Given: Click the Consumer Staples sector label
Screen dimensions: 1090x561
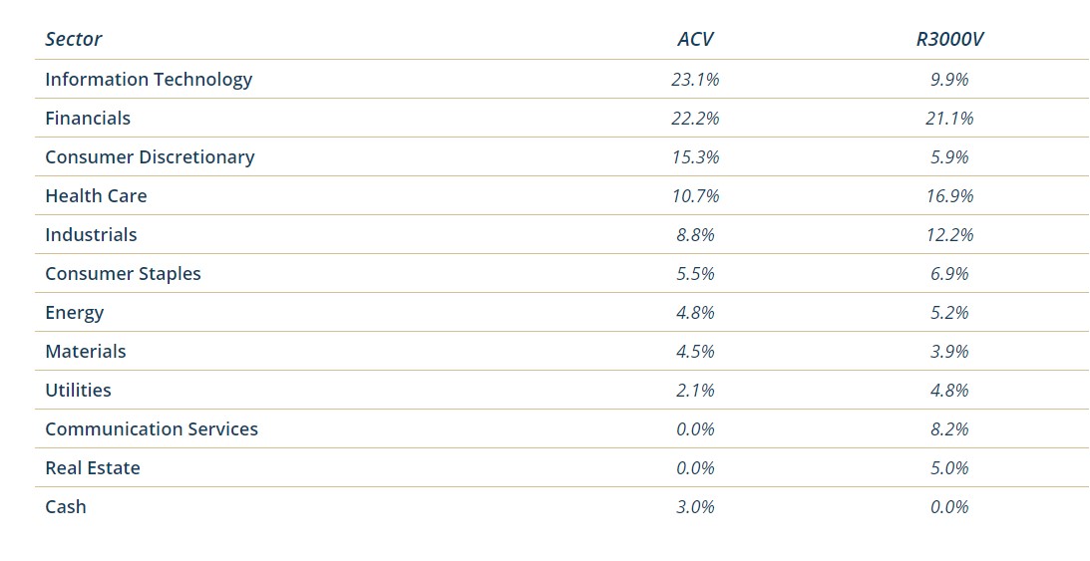Looking at the screenshot, I should click(x=123, y=273).
